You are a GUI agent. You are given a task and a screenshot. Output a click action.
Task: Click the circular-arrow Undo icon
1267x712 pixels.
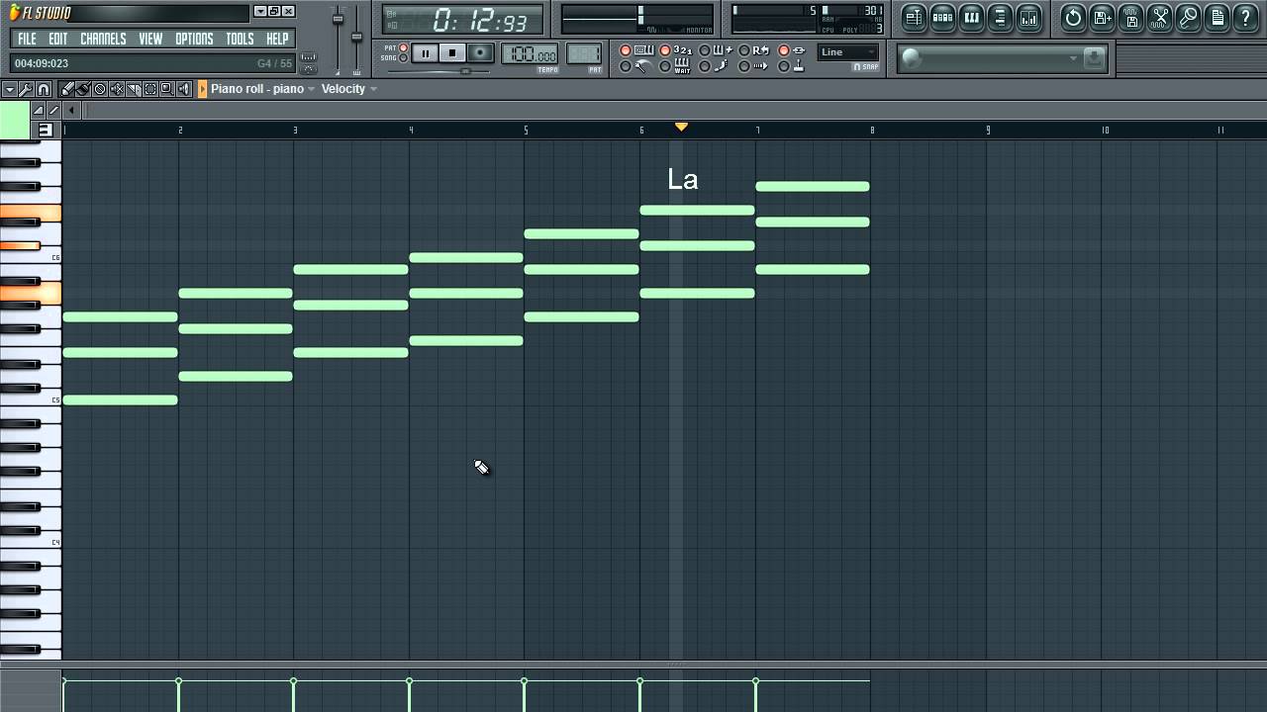coord(1073,17)
